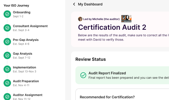
Task: Click the Review Status heading
Action: point(91,59)
